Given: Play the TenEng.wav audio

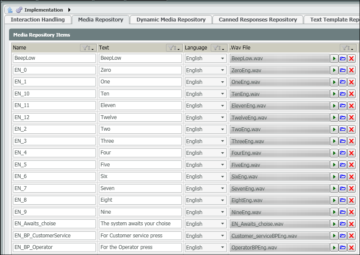Looking at the screenshot, I should pyautogui.click(x=334, y=94).
